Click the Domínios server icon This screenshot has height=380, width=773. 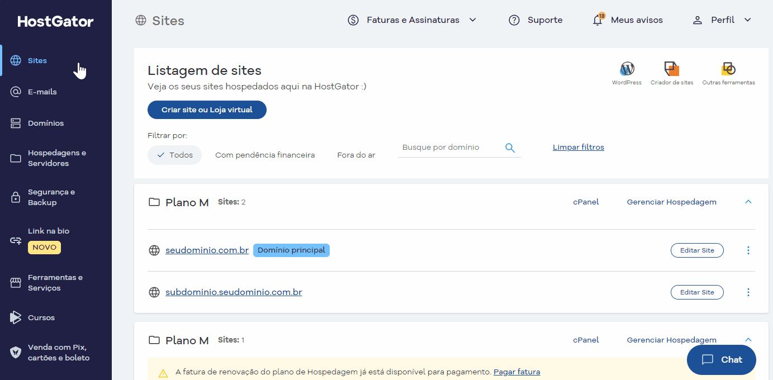16,123
